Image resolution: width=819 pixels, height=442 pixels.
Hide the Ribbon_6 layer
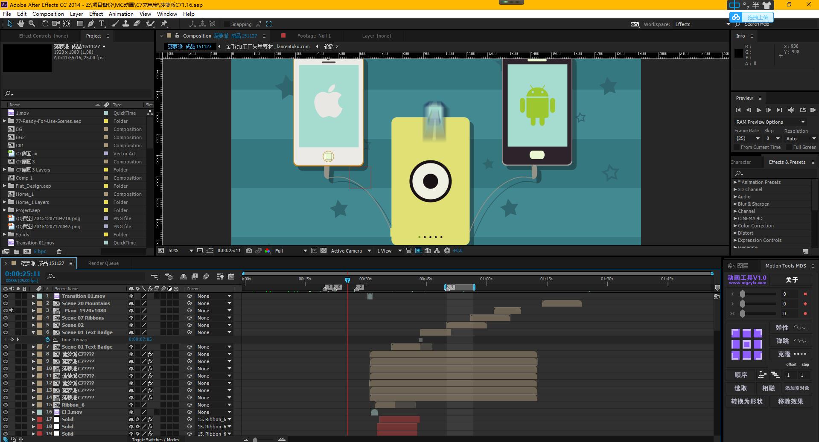coord(6,405)
